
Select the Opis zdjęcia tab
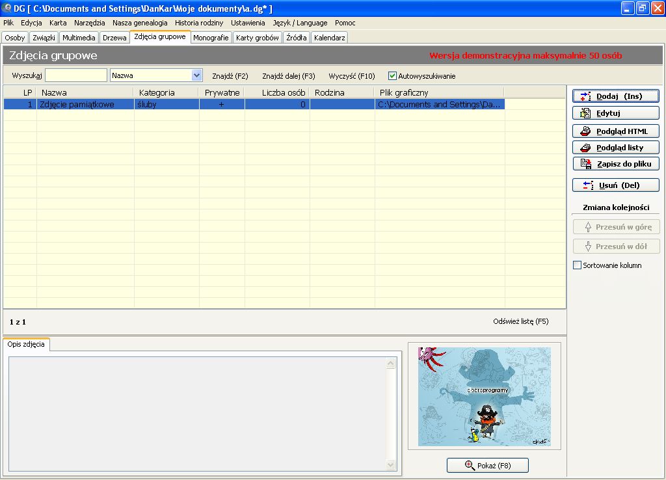click(x=26, y=345)
